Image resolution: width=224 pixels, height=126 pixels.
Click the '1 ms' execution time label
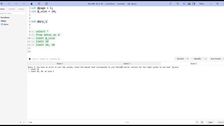click(30, 122)
